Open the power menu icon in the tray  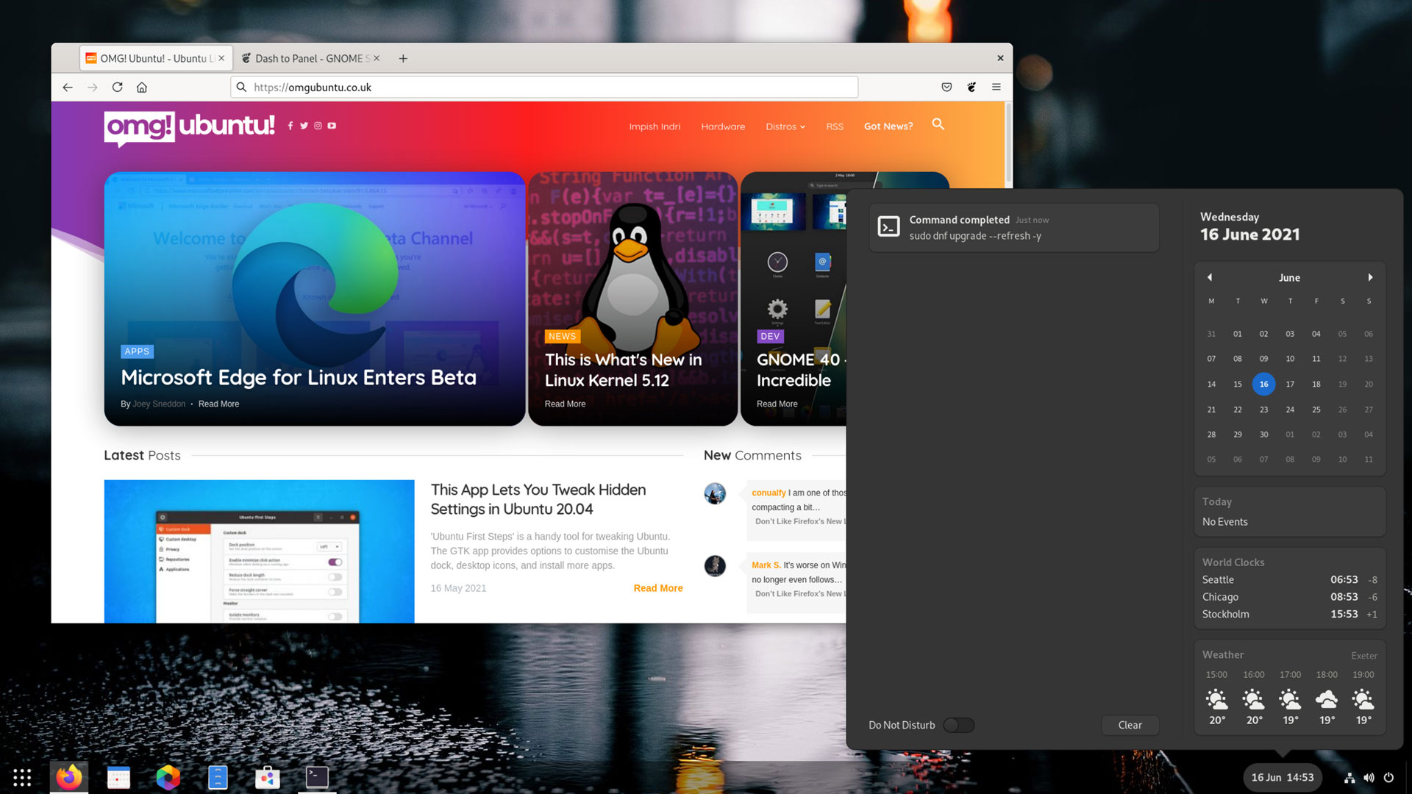click(x=1388, y=778)
